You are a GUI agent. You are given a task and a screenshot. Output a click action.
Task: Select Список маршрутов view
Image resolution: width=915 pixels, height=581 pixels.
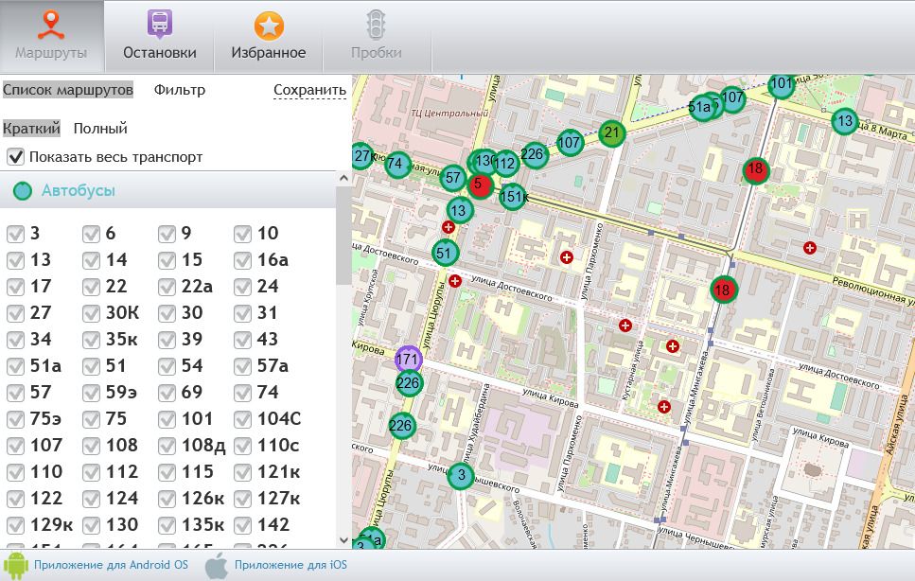tap(67, 90)
